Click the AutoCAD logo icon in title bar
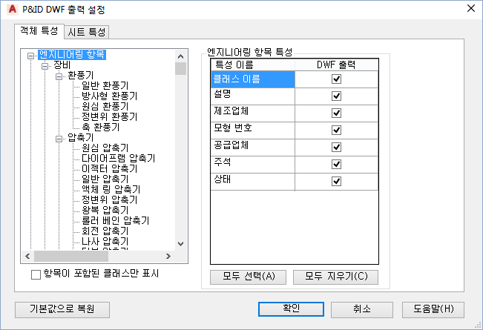This screenshot has width=483, height=330. point(13,9)
